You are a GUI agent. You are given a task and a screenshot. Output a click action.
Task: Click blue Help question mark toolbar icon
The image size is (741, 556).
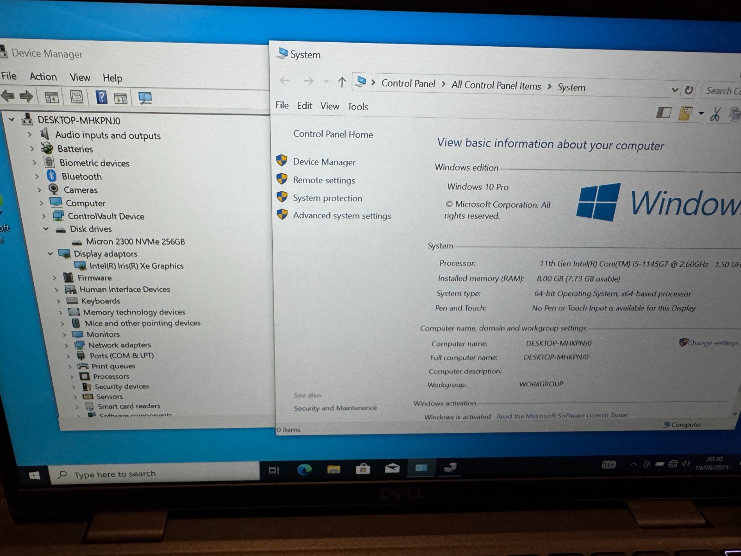click(101, 97)
